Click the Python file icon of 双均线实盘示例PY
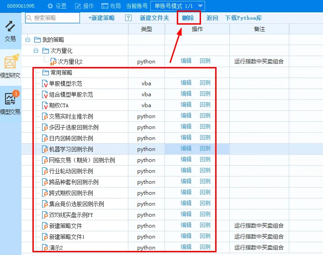This screenshot has height=255, width=323. [45, 215]
